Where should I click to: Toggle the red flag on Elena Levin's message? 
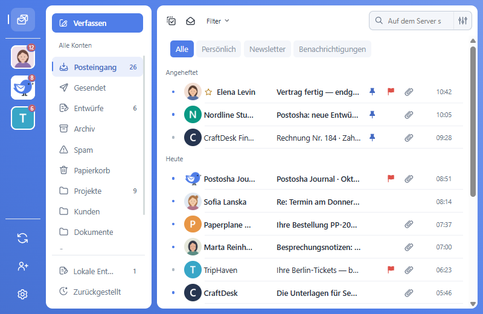tap(391, 92)
